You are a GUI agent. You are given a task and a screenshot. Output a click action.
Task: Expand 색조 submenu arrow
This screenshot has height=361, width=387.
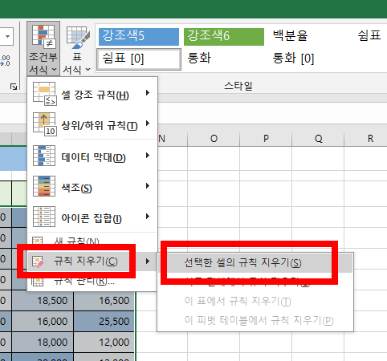148,185
